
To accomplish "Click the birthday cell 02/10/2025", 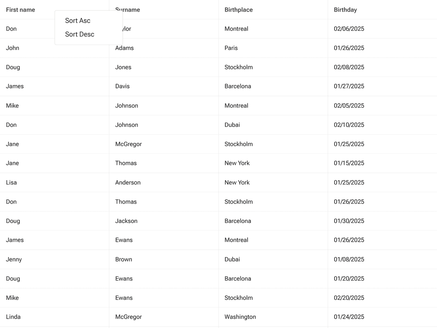I will (x=349, y=125).
